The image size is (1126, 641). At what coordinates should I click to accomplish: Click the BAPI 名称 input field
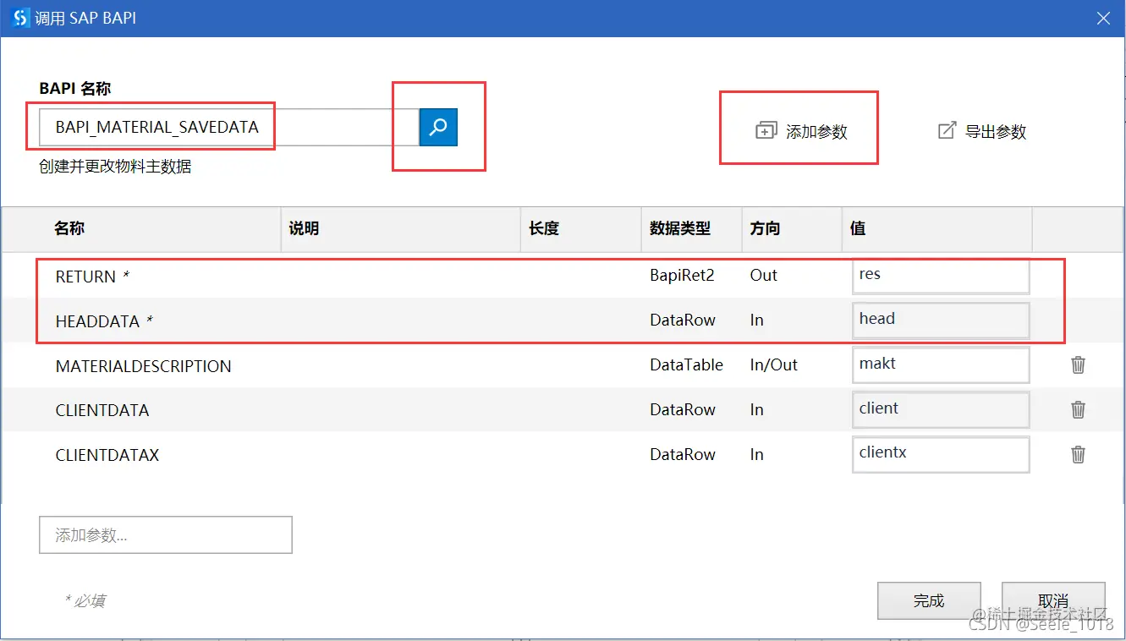tap(229, 127)
